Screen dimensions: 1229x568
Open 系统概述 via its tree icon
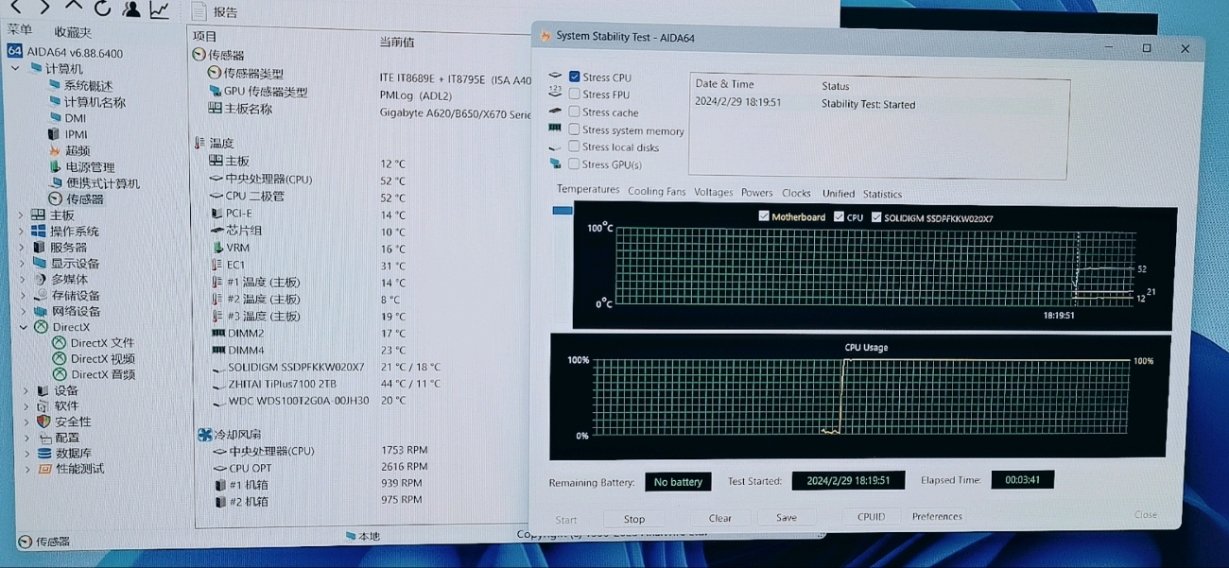coord(54,85)
